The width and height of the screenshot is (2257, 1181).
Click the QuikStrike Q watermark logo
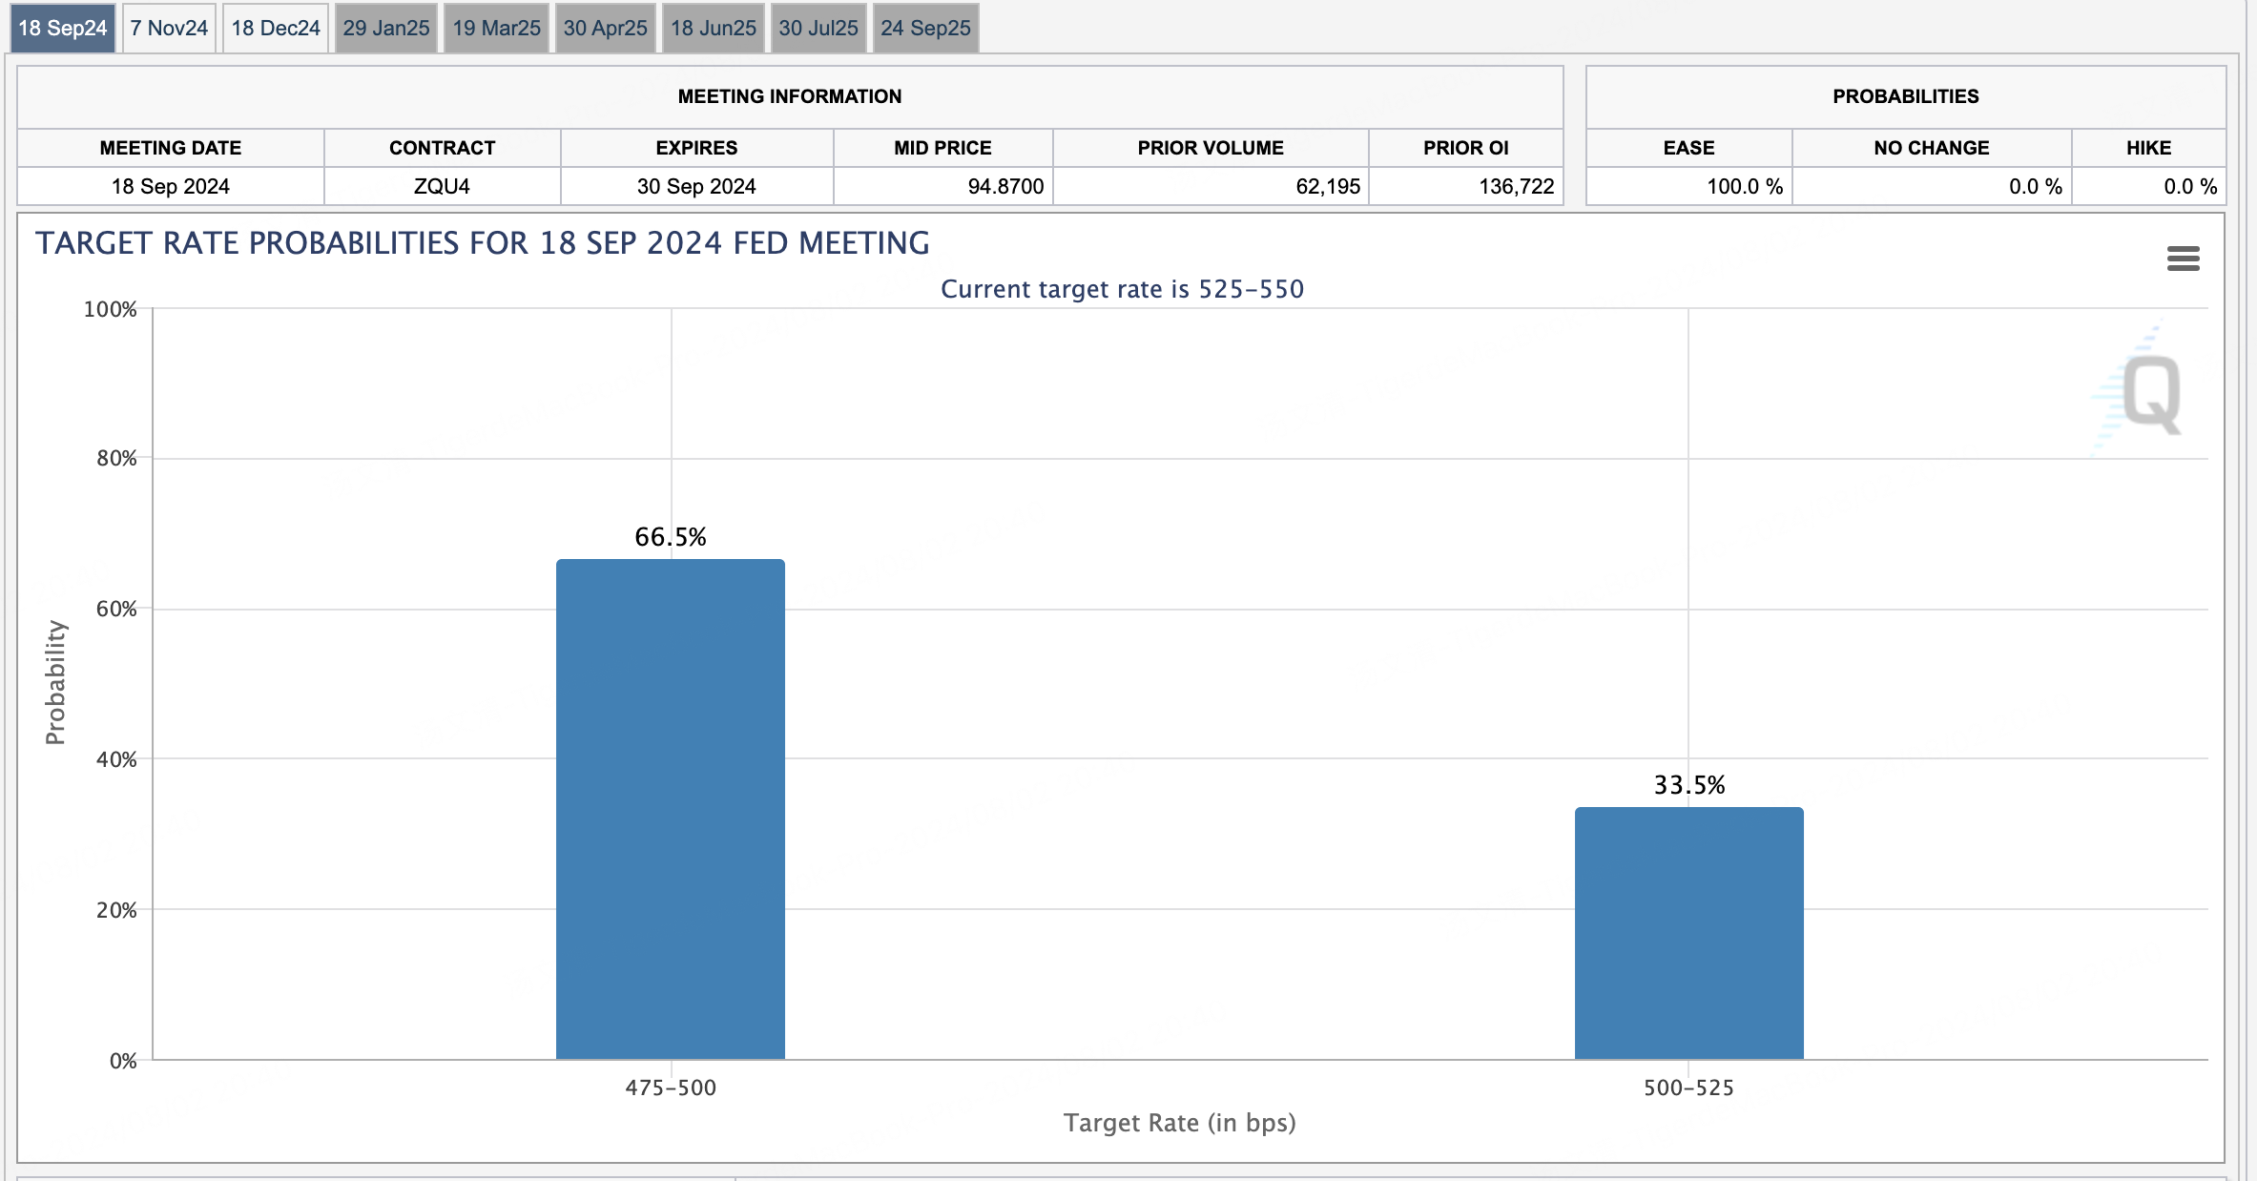(x=2151, y=394)
